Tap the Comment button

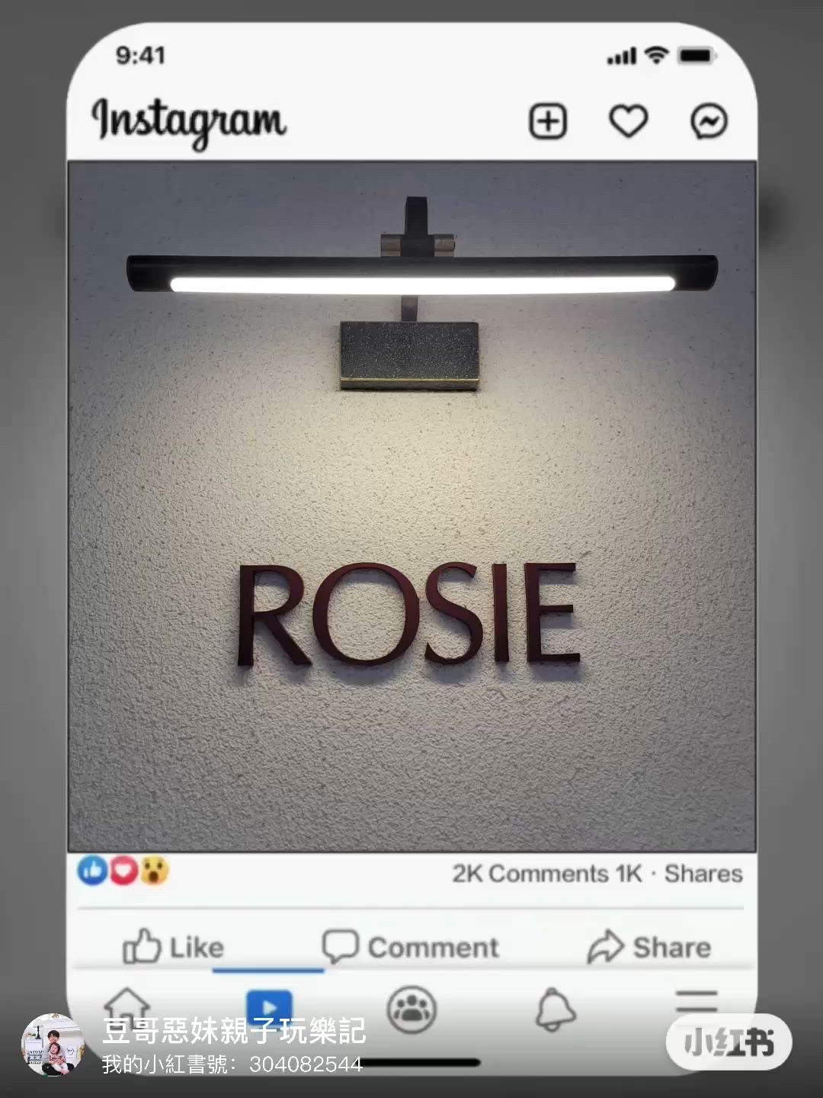point(410,947)
